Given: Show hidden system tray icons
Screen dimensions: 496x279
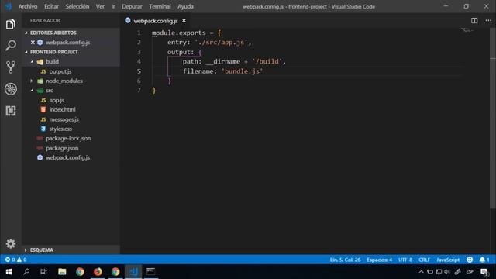Looking at the screenshot, I should (x=421, y=272).
